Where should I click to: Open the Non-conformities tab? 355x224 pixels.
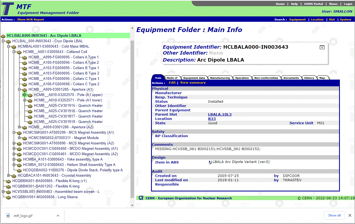tap(266, 78)
